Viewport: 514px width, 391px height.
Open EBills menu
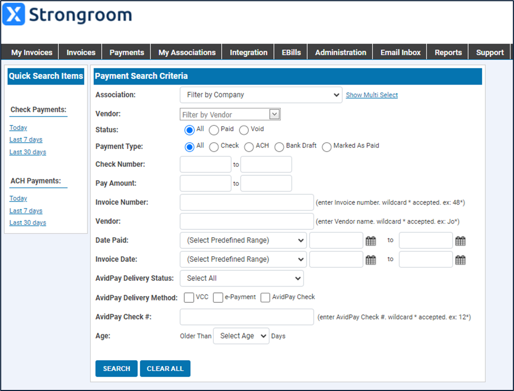291,52
